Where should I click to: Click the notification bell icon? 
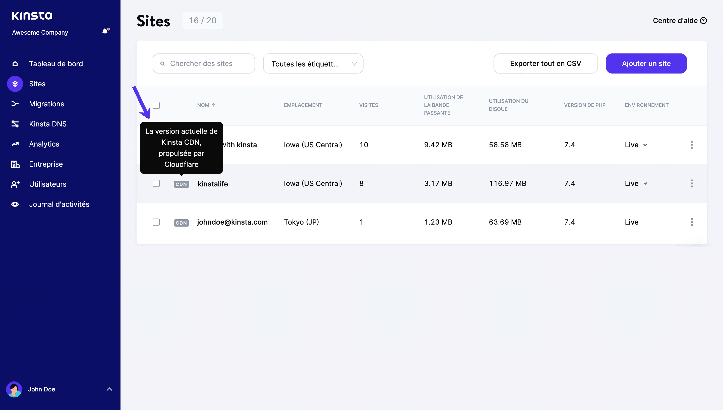tap(105, 31)
